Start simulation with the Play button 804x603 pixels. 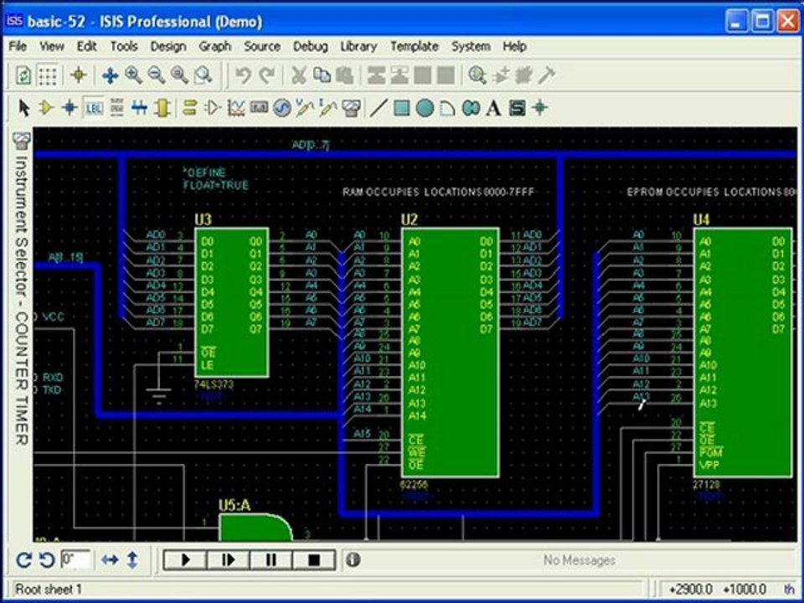186,560
